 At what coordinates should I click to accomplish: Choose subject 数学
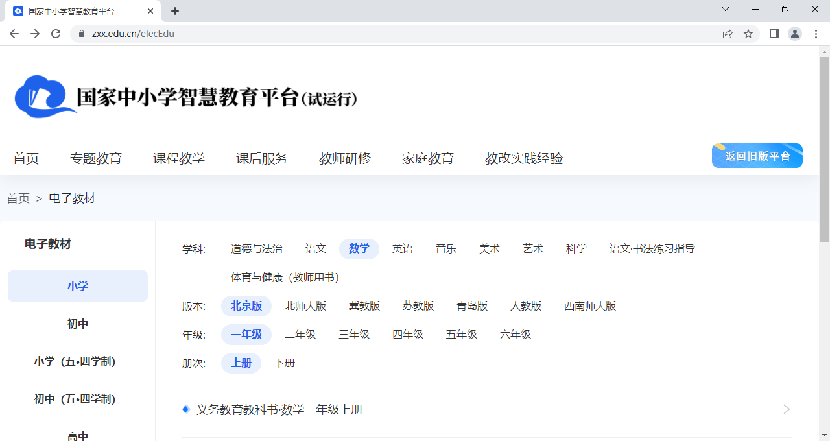[359, 249]
